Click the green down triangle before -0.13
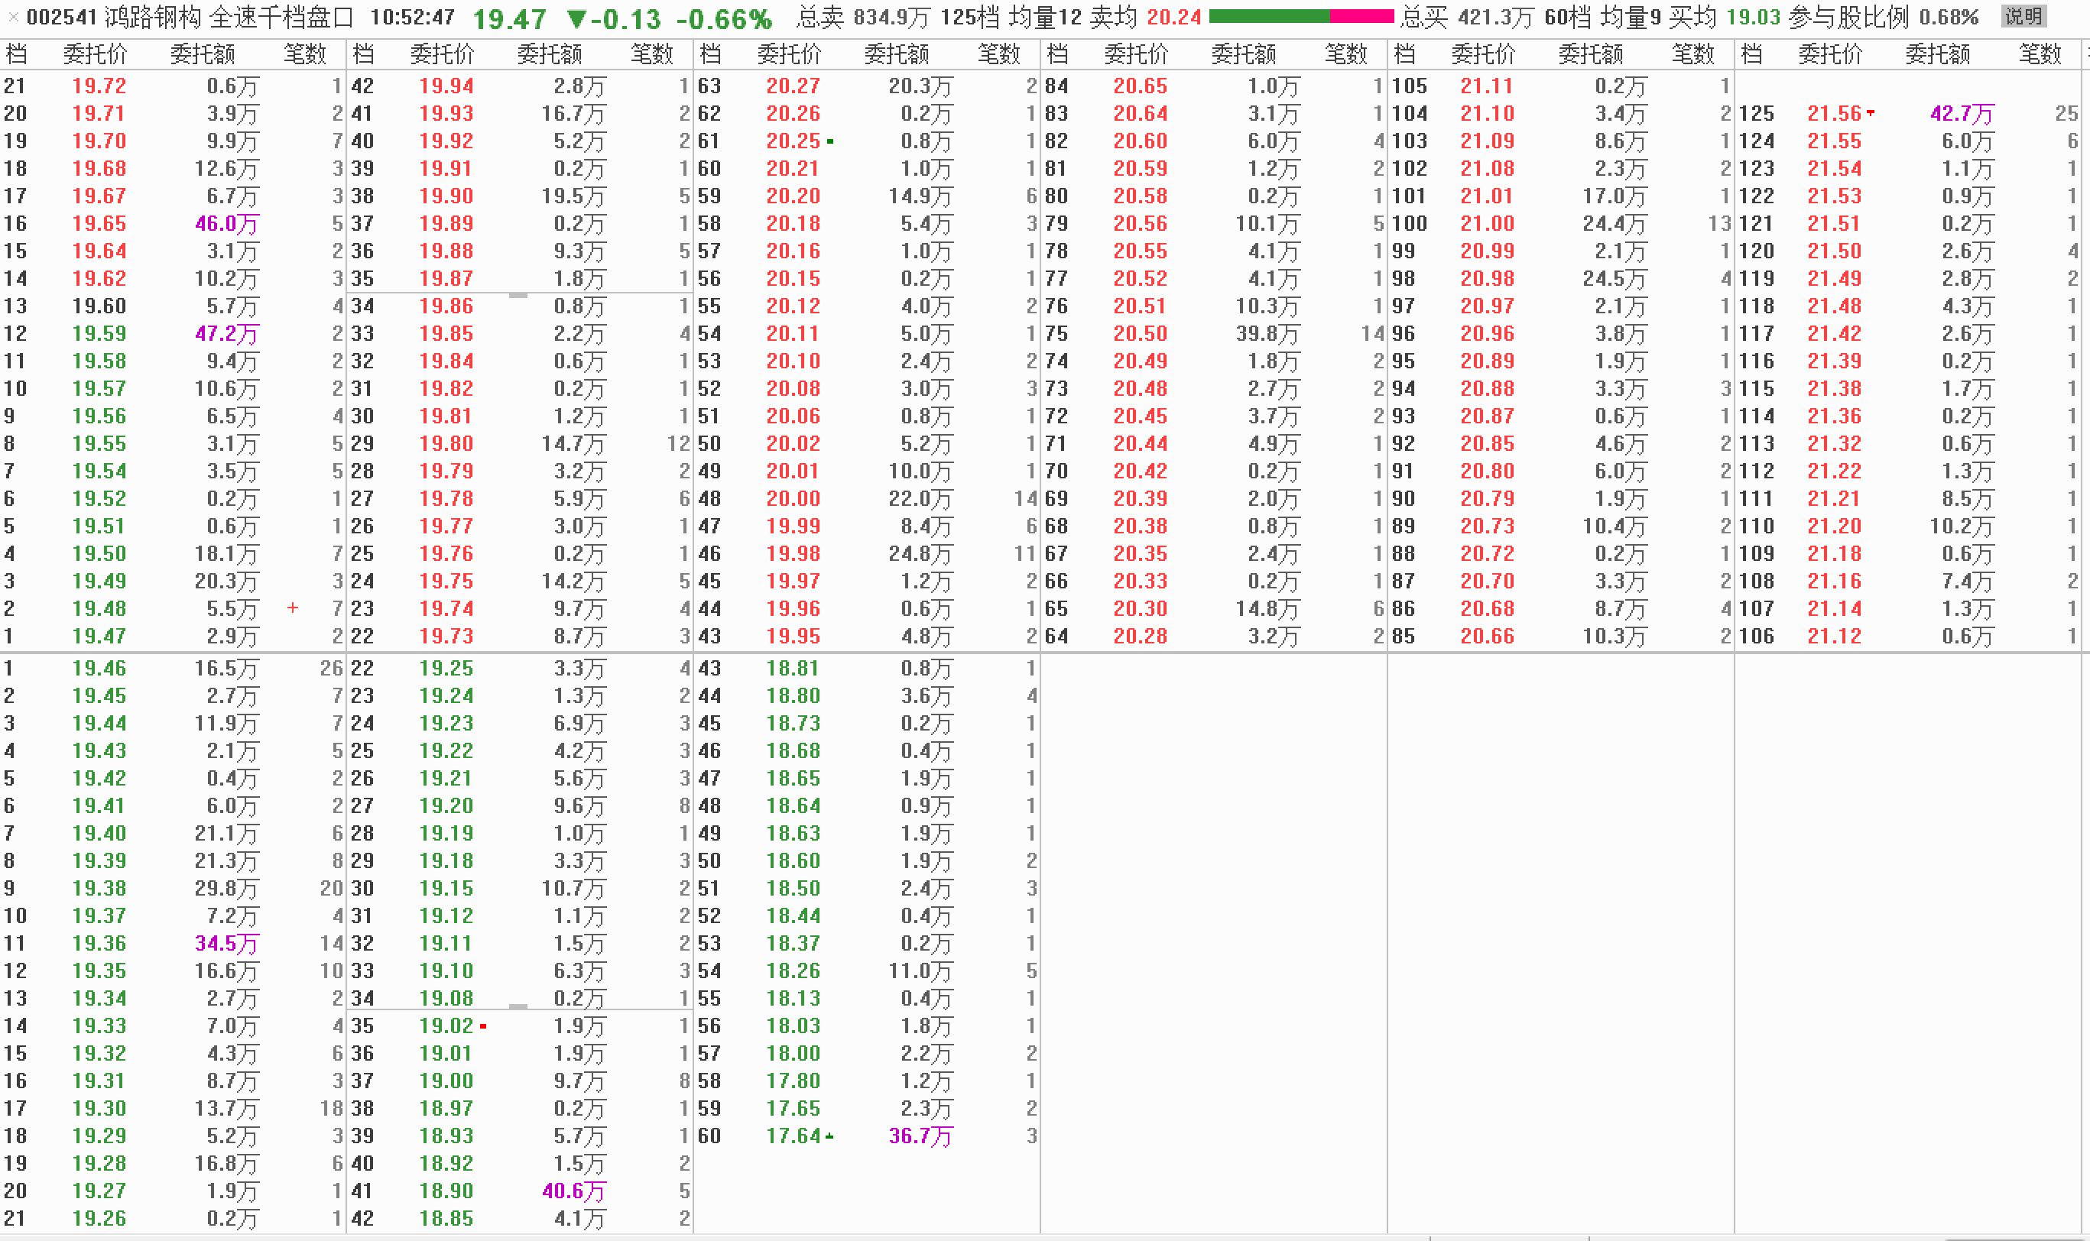Screen dimensions: 2090x1241 [x=576, y=18]
